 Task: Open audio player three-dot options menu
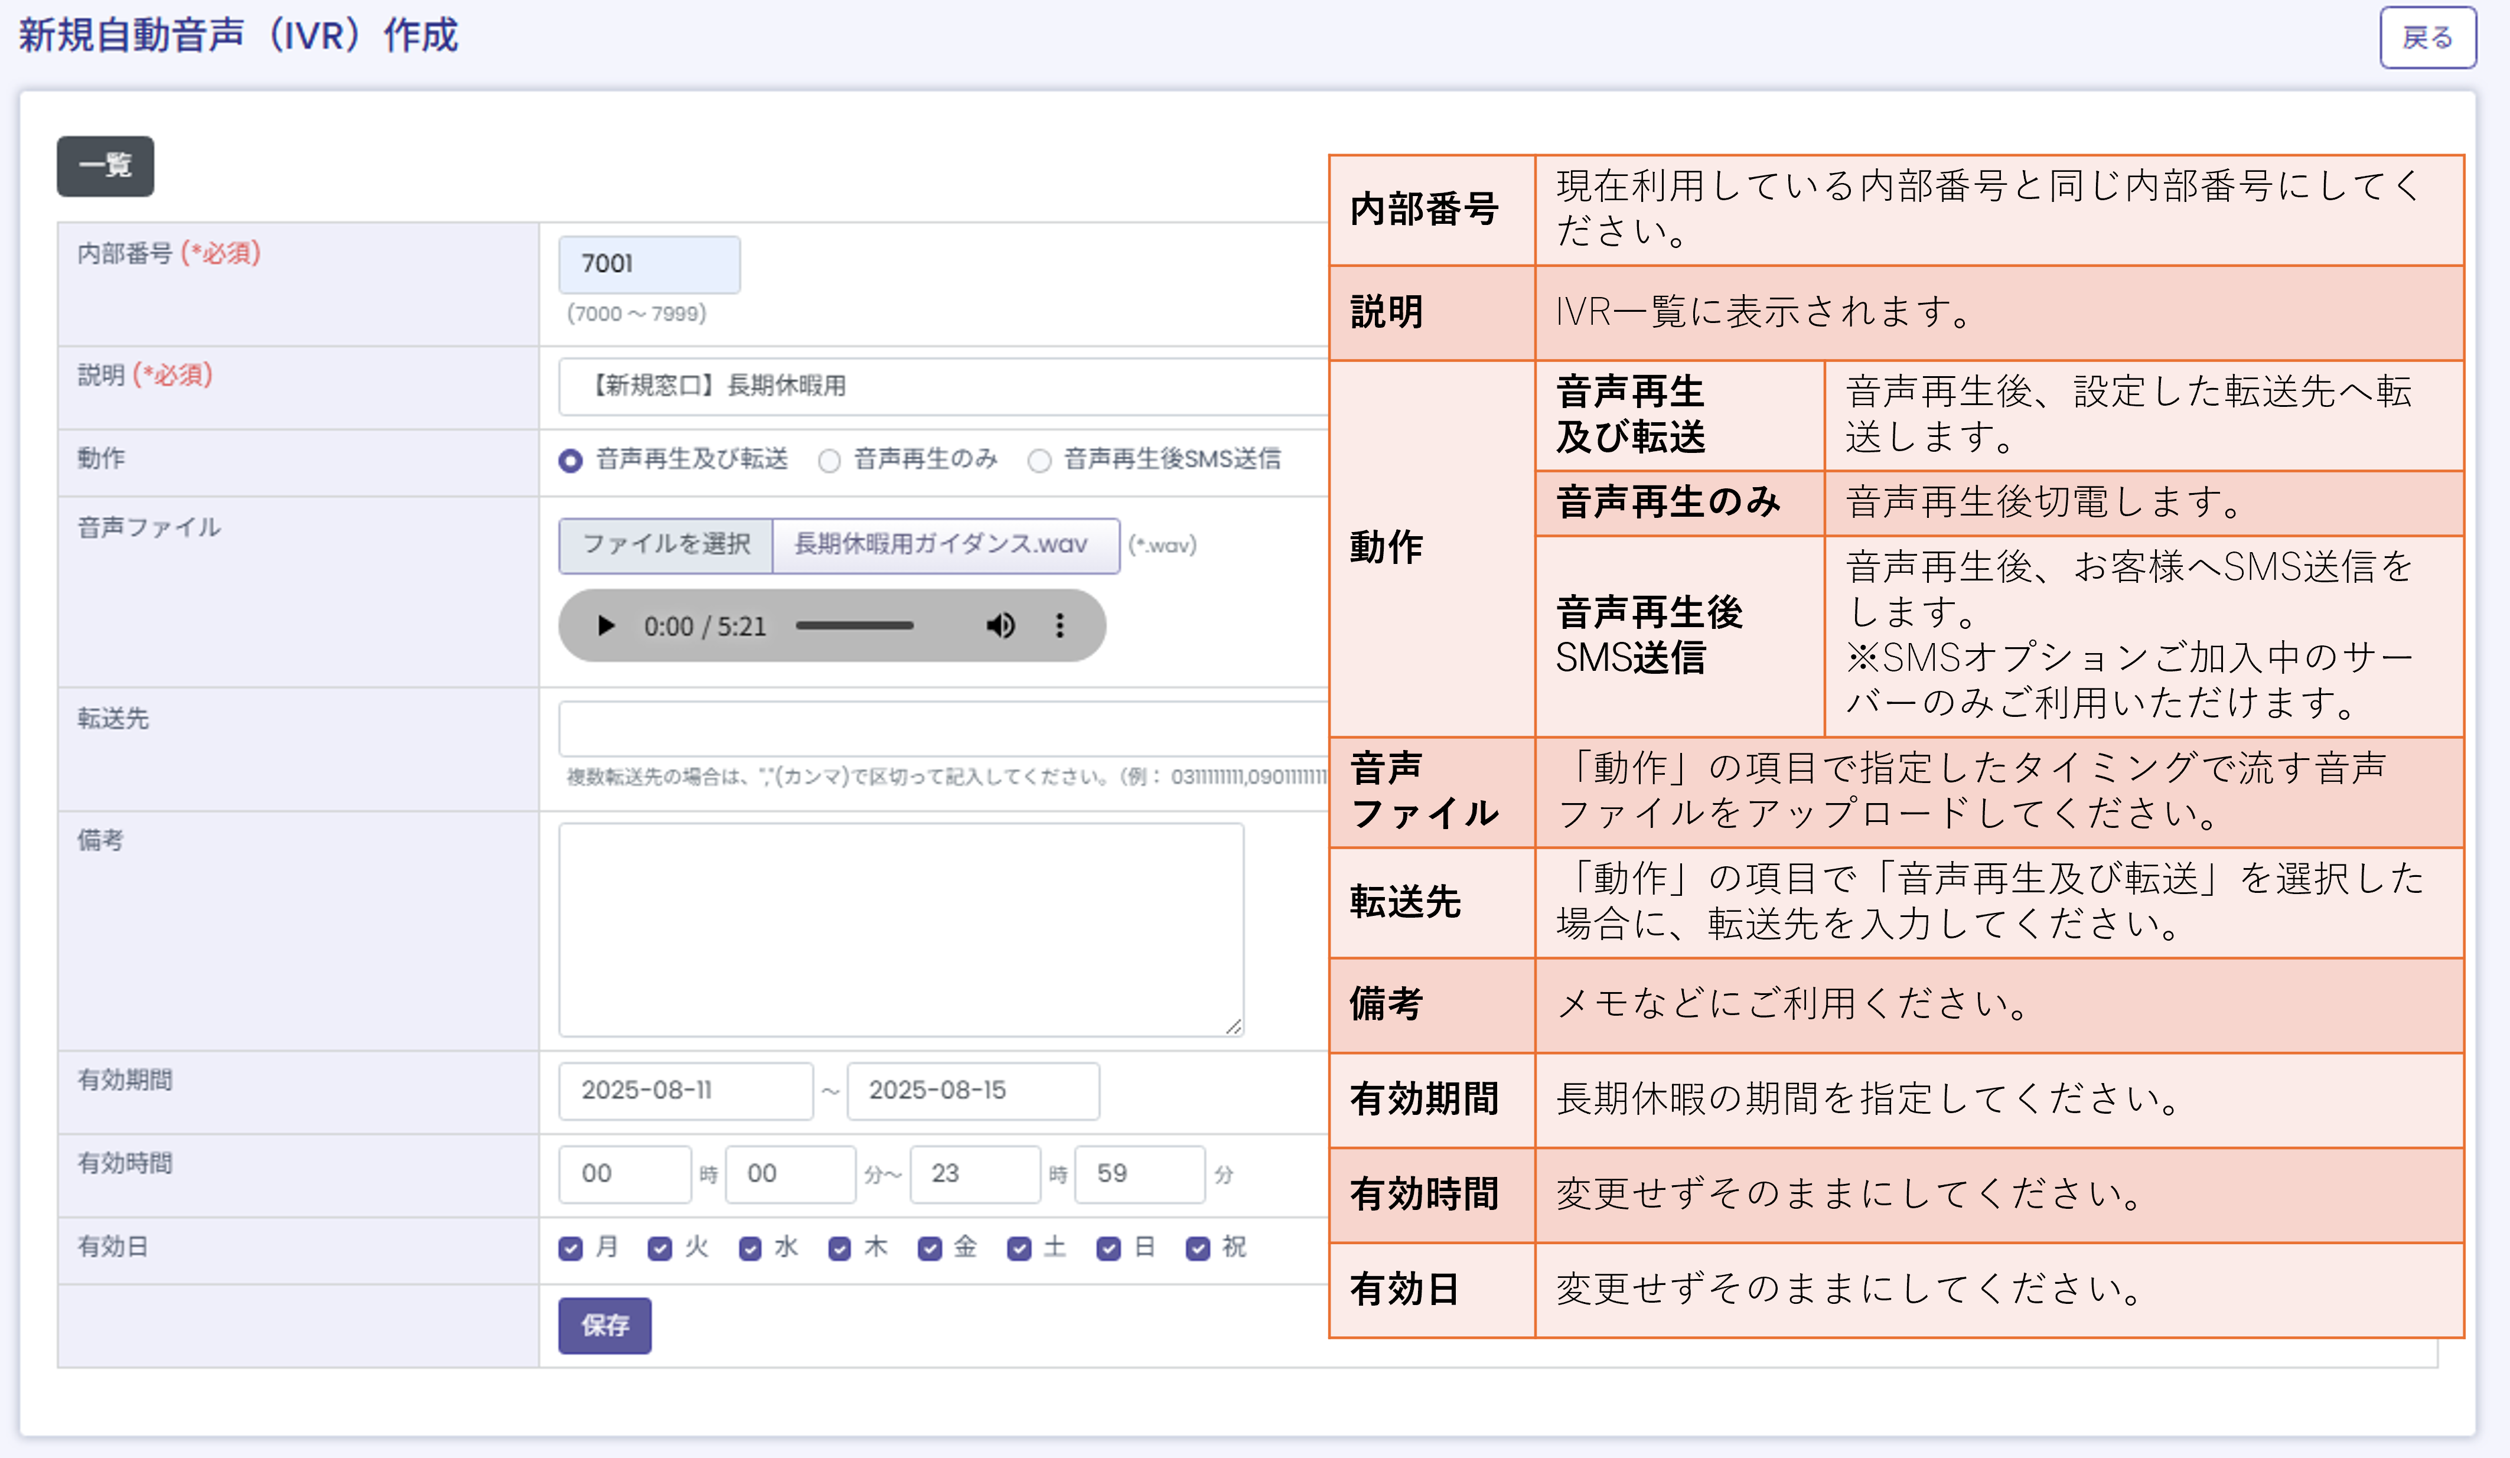(x=1060, y=625)
